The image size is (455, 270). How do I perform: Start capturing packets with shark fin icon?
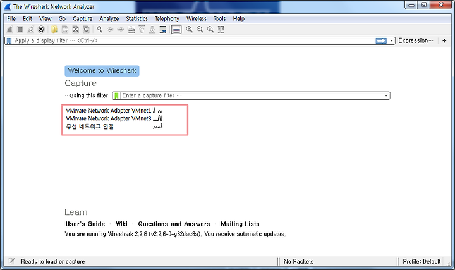pos(9,29)
